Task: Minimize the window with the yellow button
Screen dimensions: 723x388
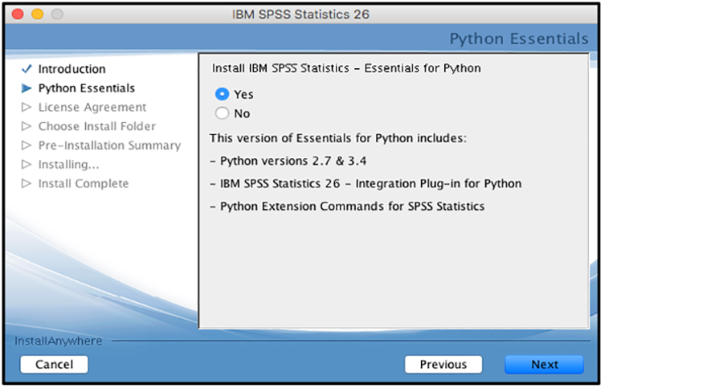Action: pos(37,14)
